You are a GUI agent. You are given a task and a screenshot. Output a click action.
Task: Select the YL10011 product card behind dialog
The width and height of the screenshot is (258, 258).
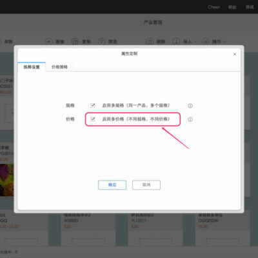[155, 229]
